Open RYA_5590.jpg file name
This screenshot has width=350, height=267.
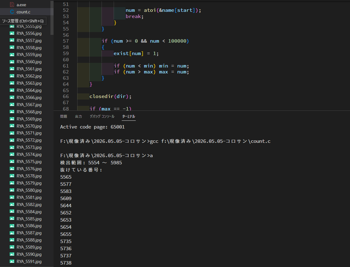coord(29,254)
